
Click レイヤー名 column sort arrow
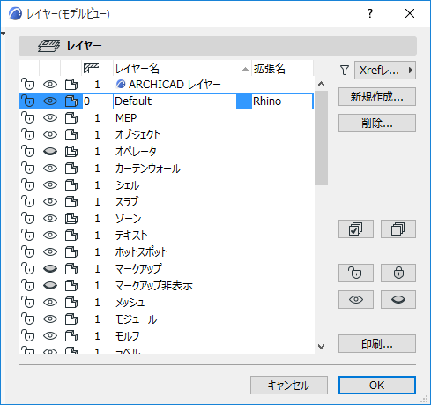[245, 70]
